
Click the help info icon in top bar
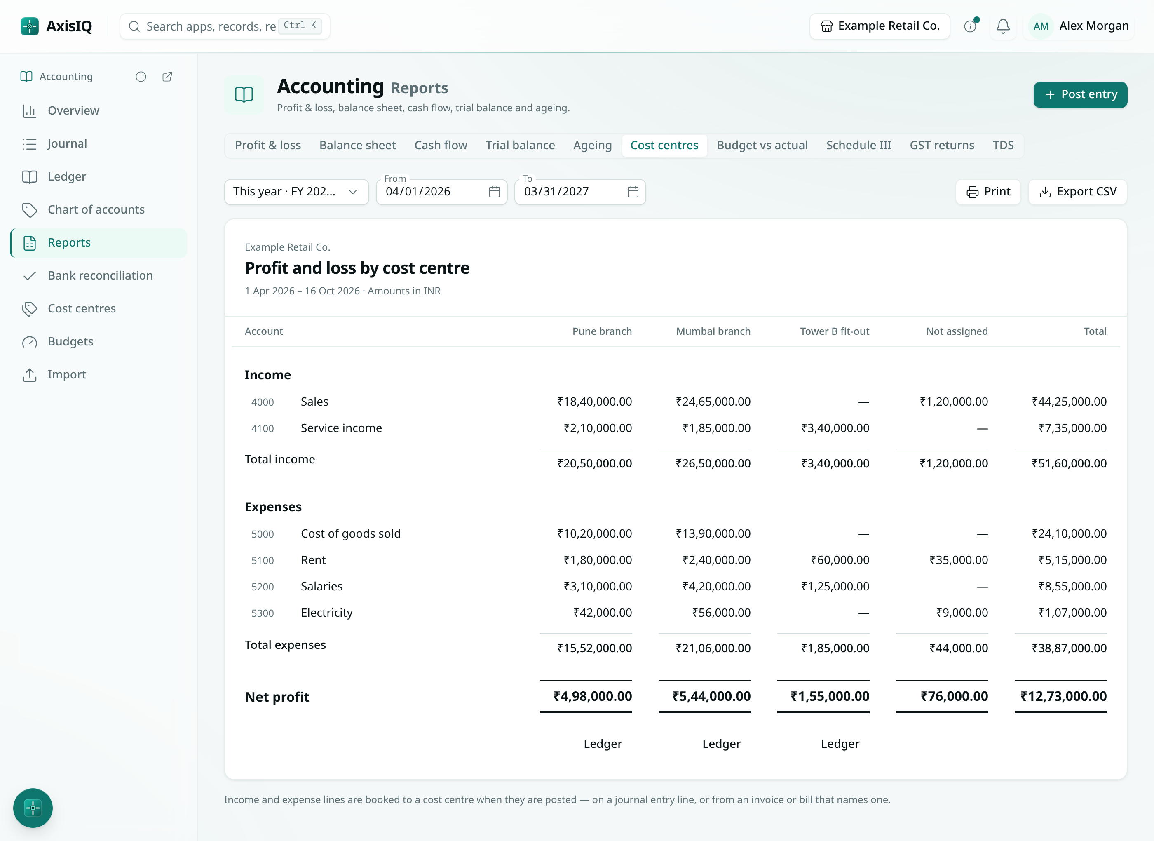tap(970, 26)
